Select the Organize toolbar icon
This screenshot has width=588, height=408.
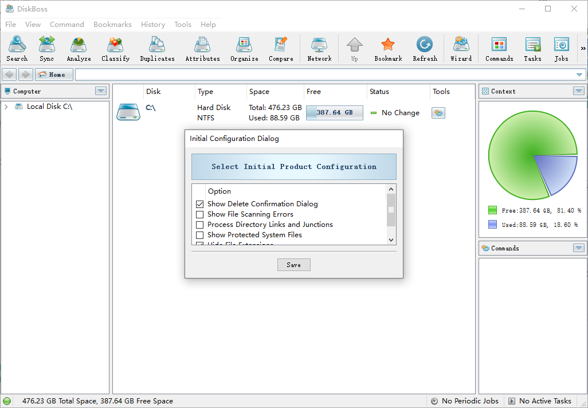click(x=244, y=49)
